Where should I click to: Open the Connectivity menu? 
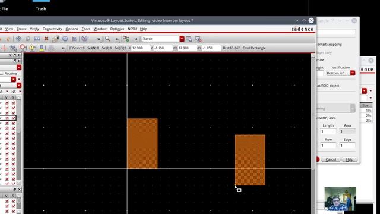pos(52,29)
